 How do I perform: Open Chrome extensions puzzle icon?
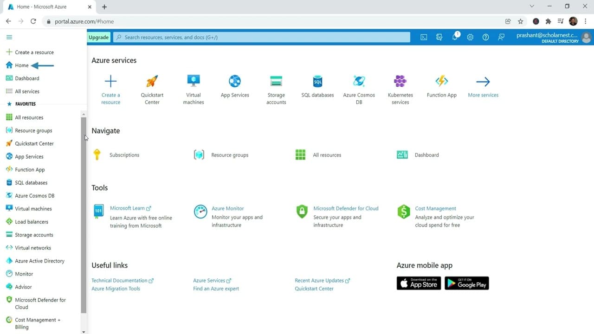[548, 21]
